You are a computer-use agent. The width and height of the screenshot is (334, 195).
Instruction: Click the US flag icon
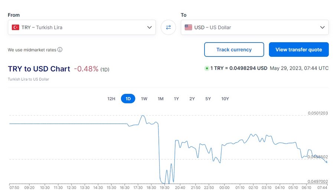[188, 27]
